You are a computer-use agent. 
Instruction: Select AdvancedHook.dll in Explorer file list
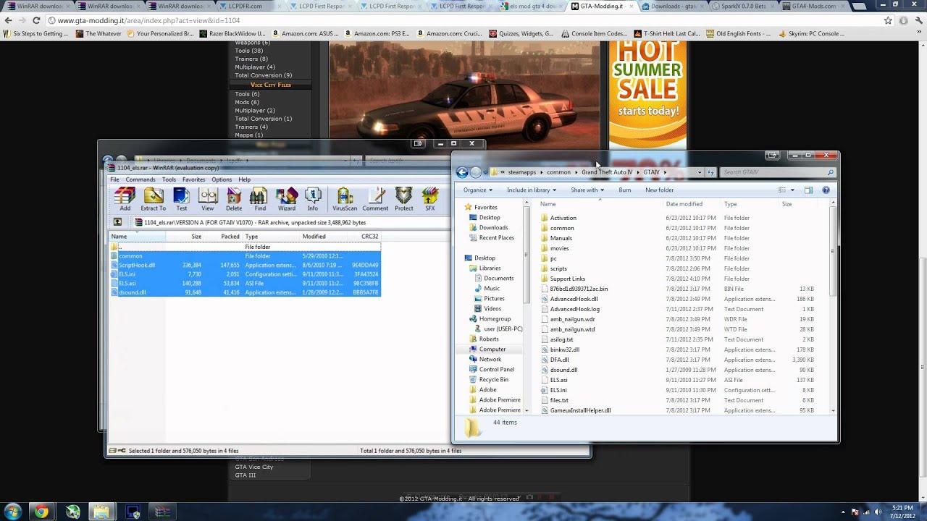pyautogui.click(x=574, y=299)
